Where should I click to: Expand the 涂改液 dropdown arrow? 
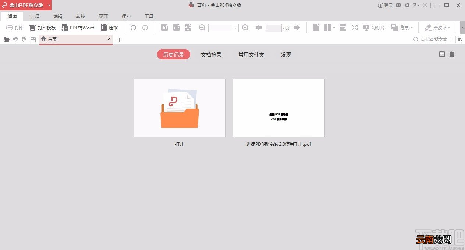point(449,28)
